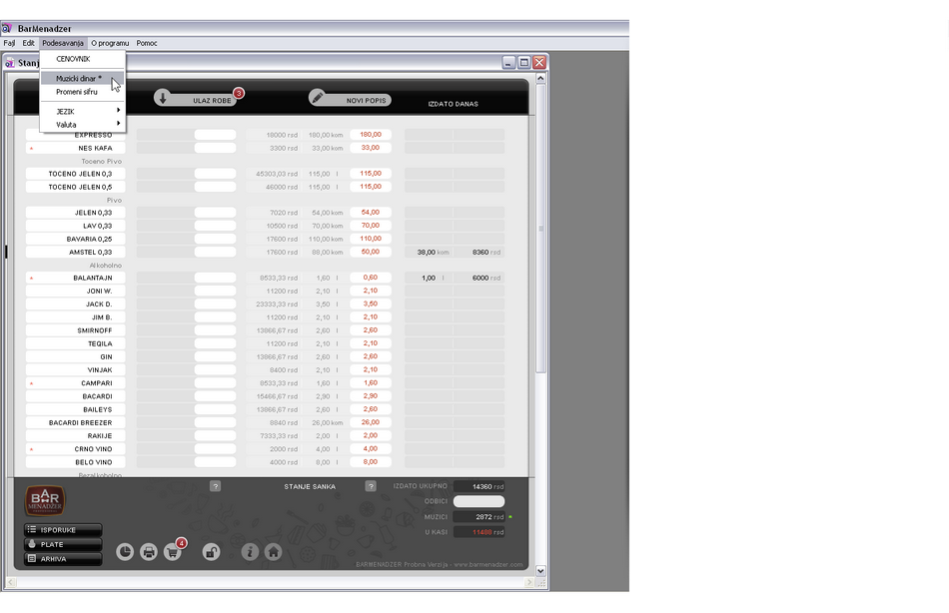
Task: Choose CENOVNIK from the menu
Action: pyautogui.click(x=82, y=59)
